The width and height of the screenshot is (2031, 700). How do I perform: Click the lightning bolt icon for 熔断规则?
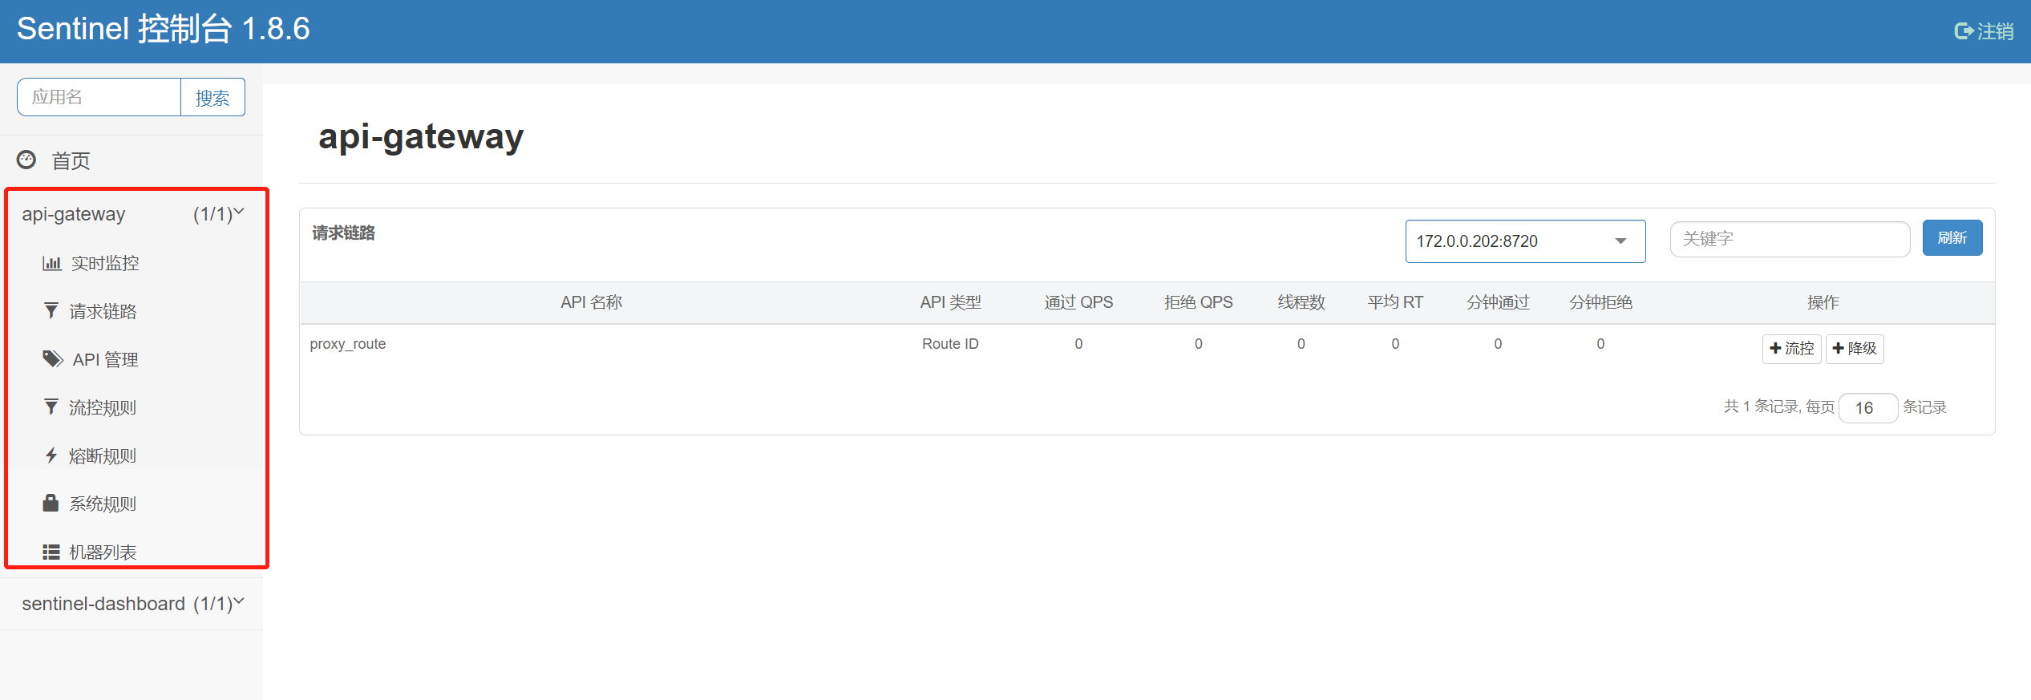click(x=51, y=455)
